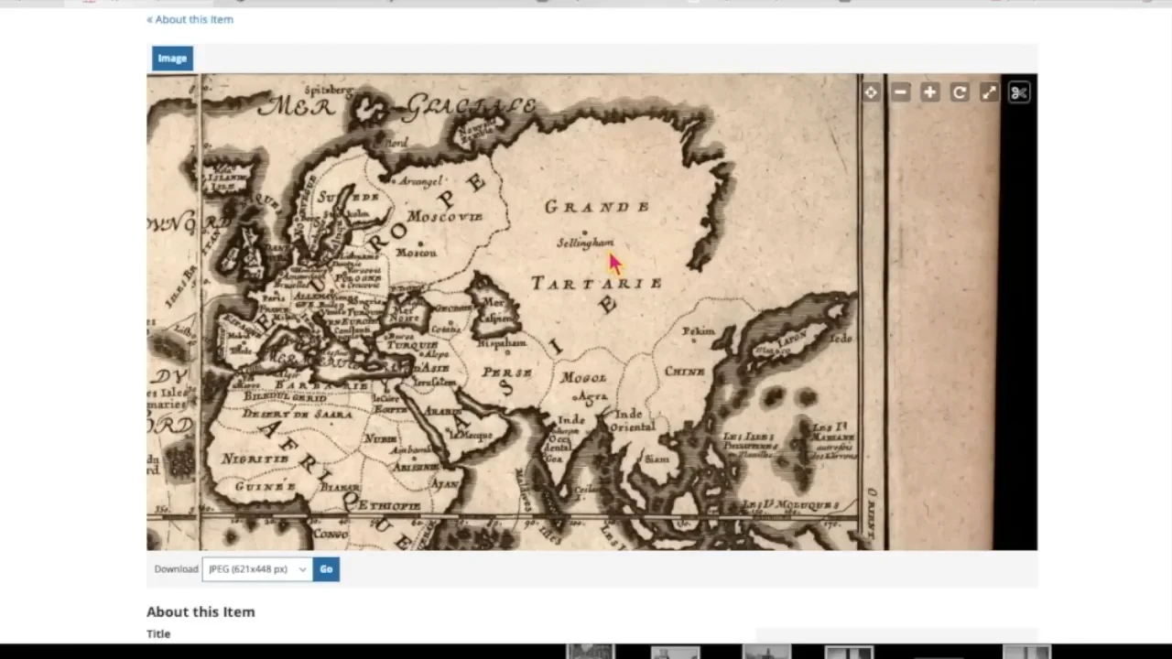Rotate the map image clockwise
The width and height of the screenshot is (1172, 659).
959,92
